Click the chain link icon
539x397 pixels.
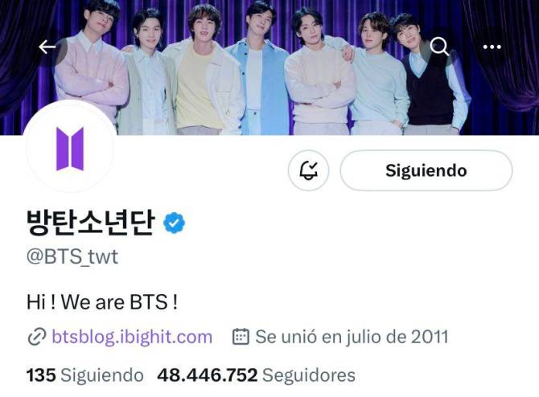pyautogui.click(x=36, y=337)
